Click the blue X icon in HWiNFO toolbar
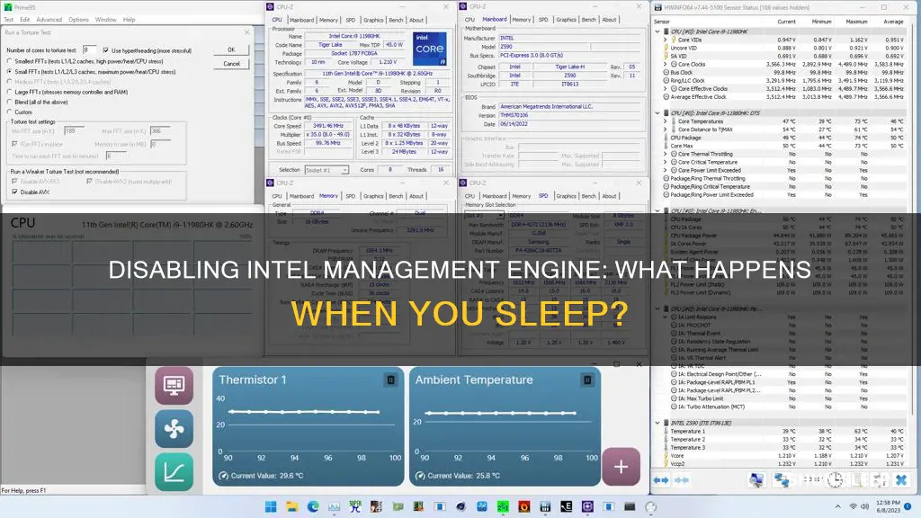This screenshot has height=518, width=921. coord(900,480)
